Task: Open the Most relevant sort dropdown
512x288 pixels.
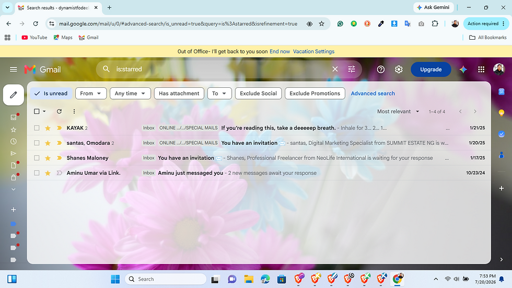Action: (x=398, y=111)
